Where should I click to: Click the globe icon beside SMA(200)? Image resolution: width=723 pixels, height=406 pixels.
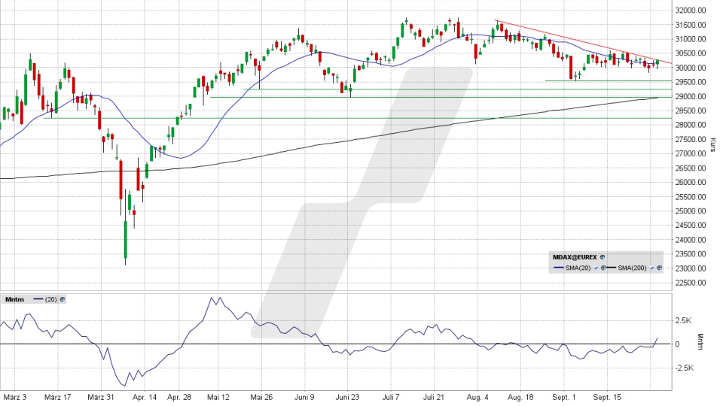pyautogui.click(x=659, y=268)
